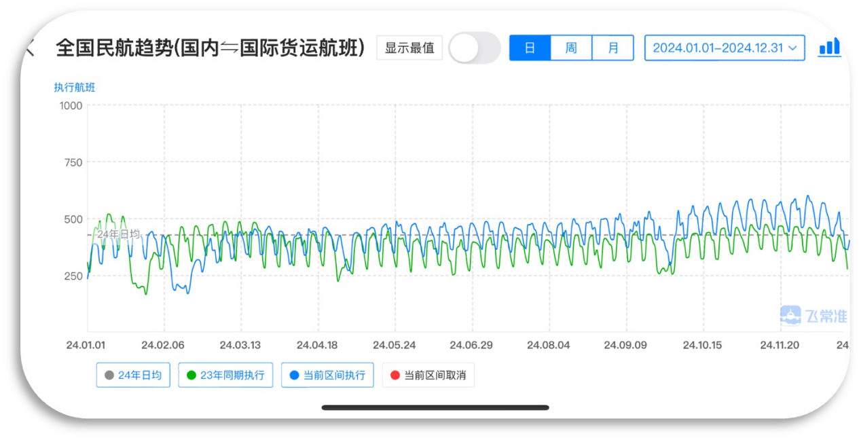Screen dimensions: 861x440
Task: Click the 24.04.18 x-axis date
Action: coord(317,344)
